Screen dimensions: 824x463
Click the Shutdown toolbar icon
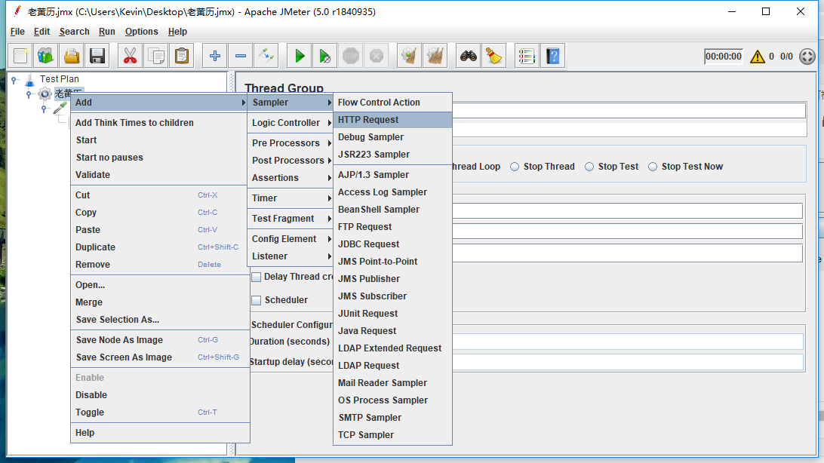(x=377, y=56)
